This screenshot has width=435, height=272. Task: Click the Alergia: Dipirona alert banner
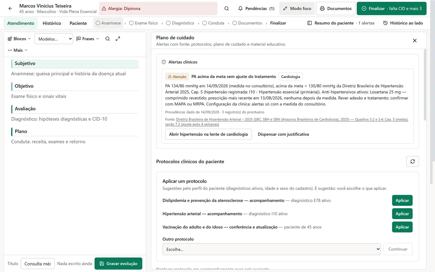point(158,8)
